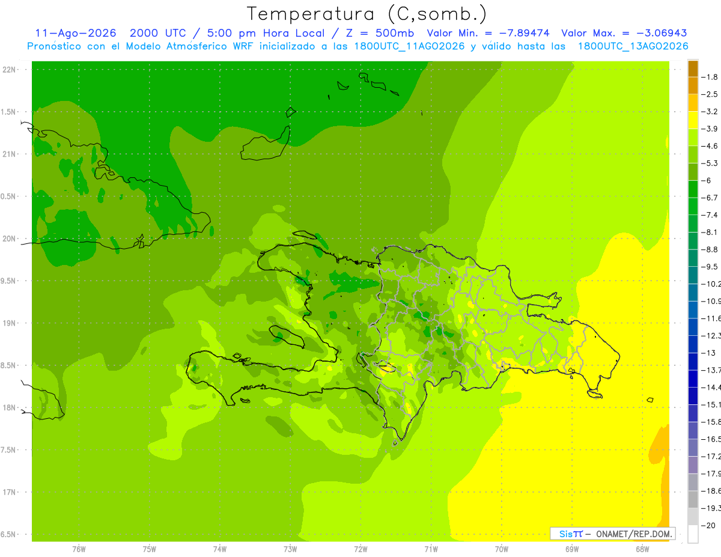Pick the dark blue swatch between -14.4 and -15.1
This screenshot has width=721, height=557.
click(693, 396)
